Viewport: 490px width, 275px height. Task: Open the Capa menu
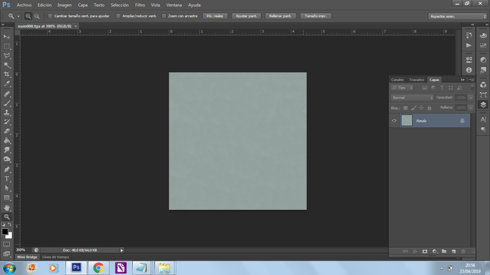tap(83, 5)
